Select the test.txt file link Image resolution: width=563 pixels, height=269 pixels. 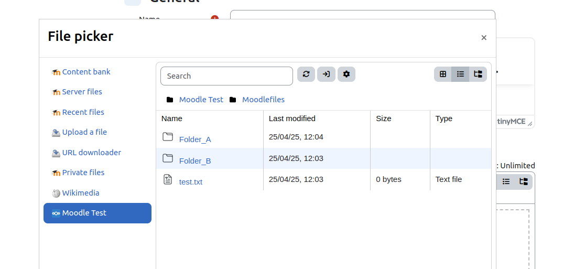(x=191, y=182)
